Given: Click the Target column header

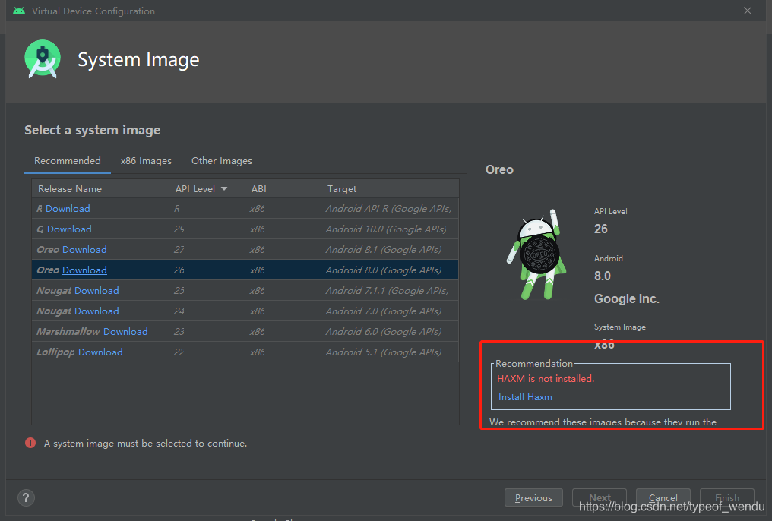Looking at the screenshot, I should tap(390, 189).
